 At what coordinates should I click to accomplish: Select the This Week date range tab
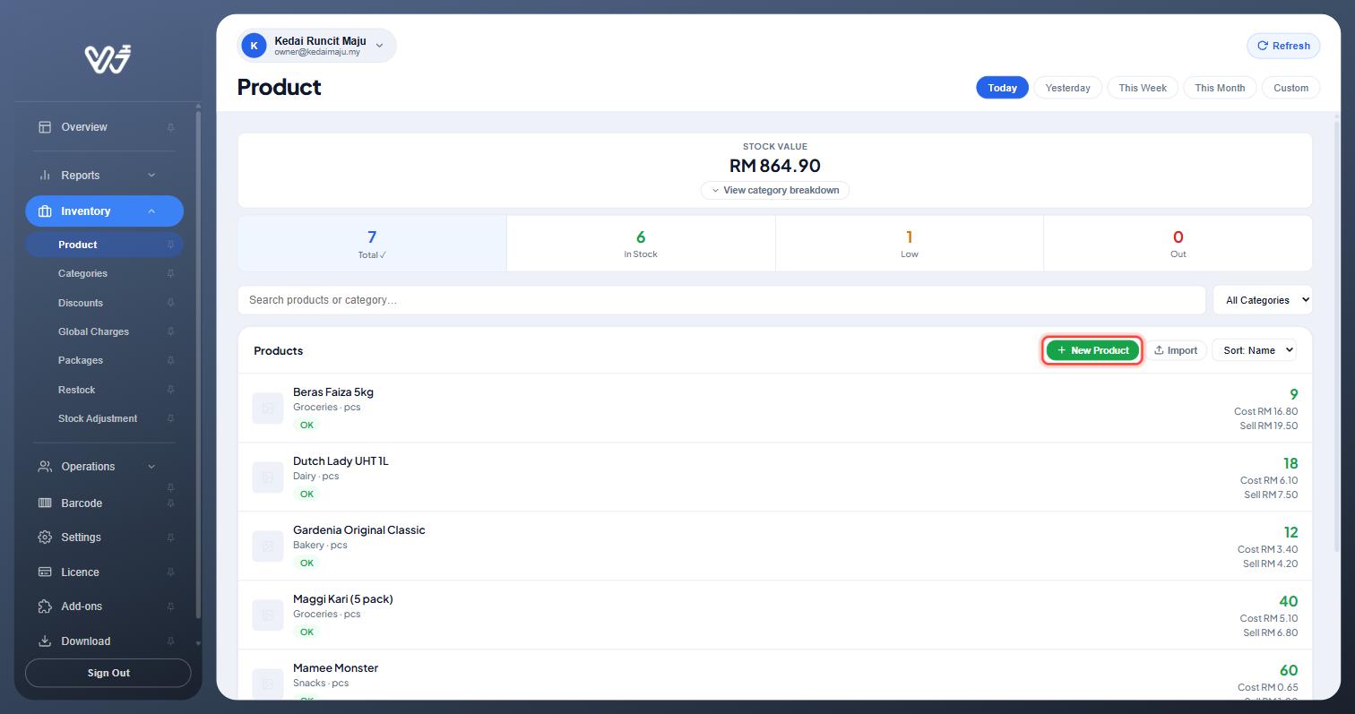[x=1143, y=88]
